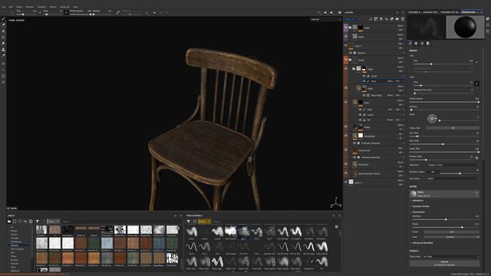The height and width of the screenshot is (276, 491).
Task: Delete the selected layer with trash icon
Action: coord(403,19)
